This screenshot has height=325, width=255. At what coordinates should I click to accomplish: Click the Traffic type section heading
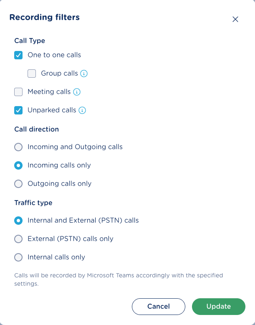[33, 203]
